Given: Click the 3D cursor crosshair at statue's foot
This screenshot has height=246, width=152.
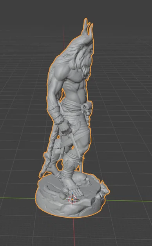Looking at the screenshot, I should (x=72, y=200).
